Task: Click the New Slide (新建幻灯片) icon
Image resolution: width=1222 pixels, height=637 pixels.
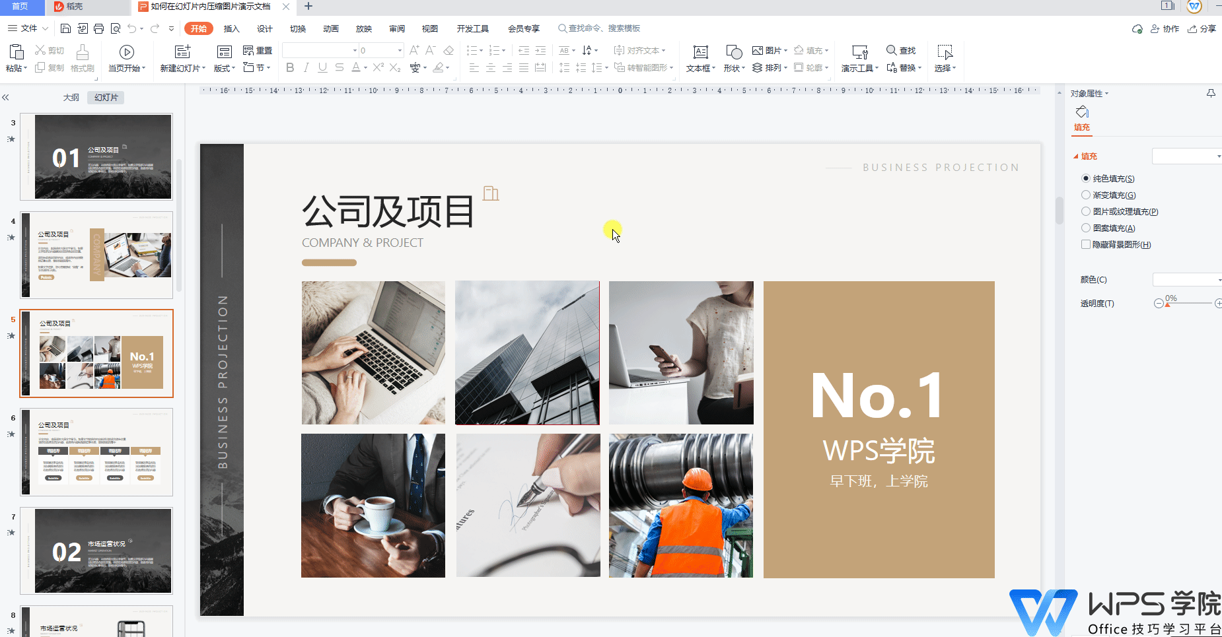Action: pyautogui.click(x=182, y=52)
